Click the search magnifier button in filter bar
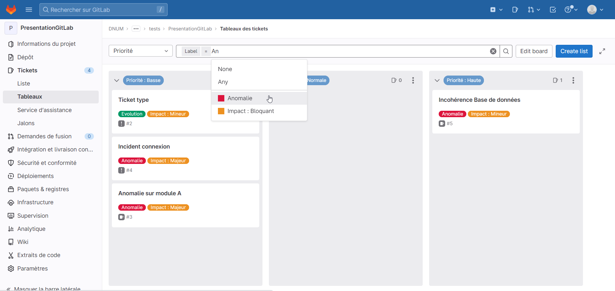This screenshot has width=615, height=291. 506,51
